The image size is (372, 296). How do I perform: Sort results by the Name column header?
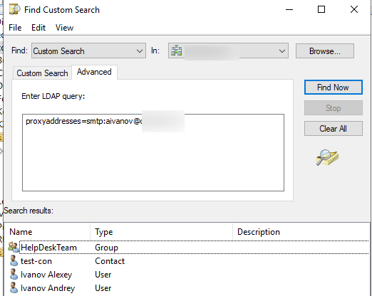(x=48, y=232)
